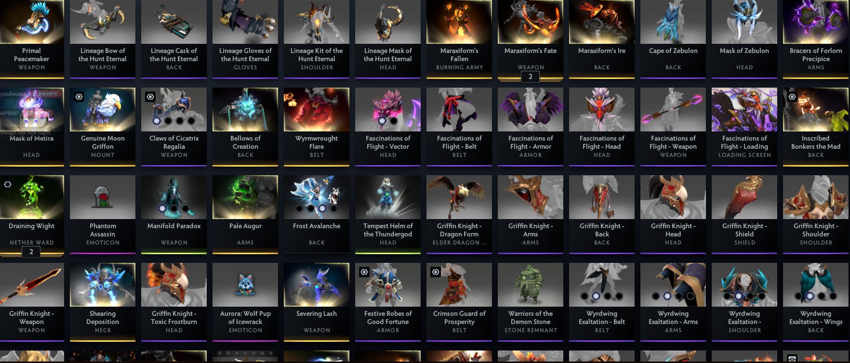Click the gem badge on Claws of Cicatrix Regalia
850x363 pixels.
(x=150, y=97)
